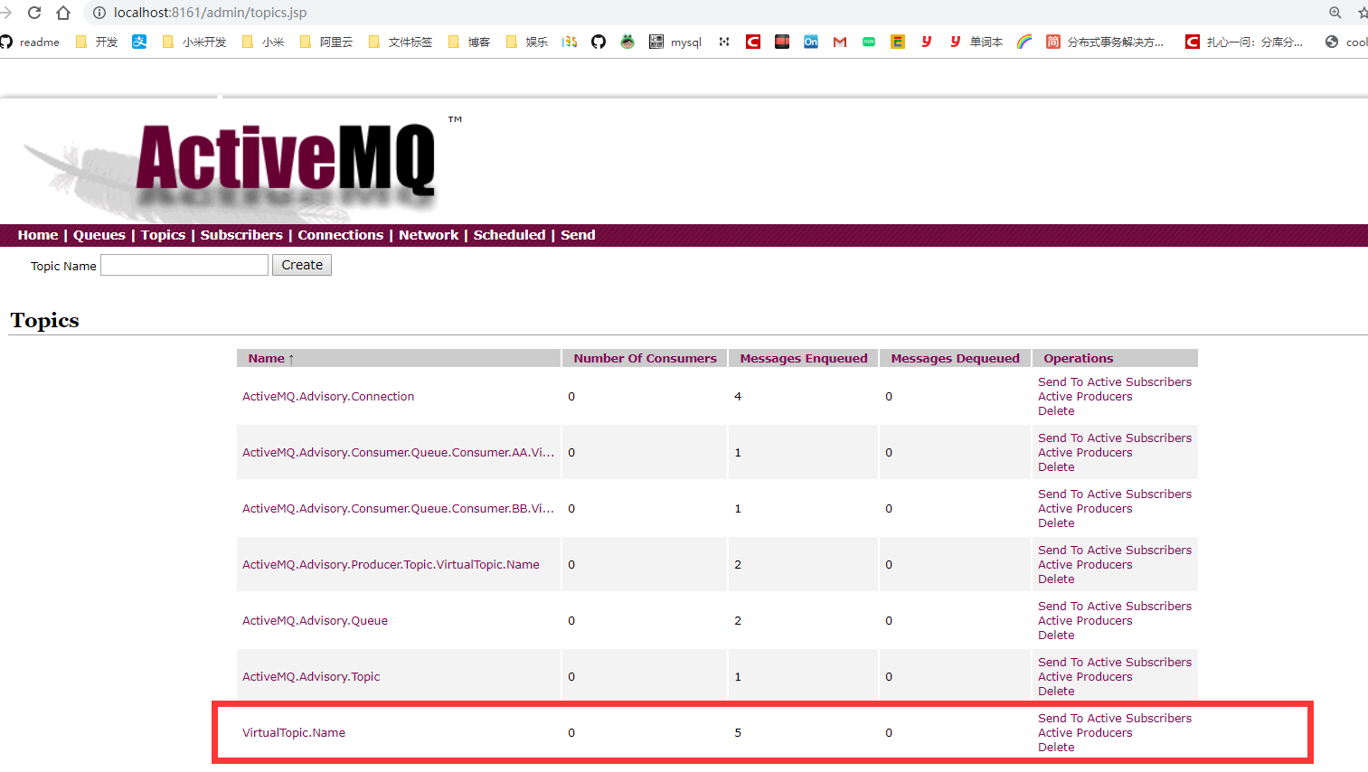The height and width of the screenshot is (772, 1368).
Task: Open the 文件标签 bookmark folder
Action: tap(401, 42)
